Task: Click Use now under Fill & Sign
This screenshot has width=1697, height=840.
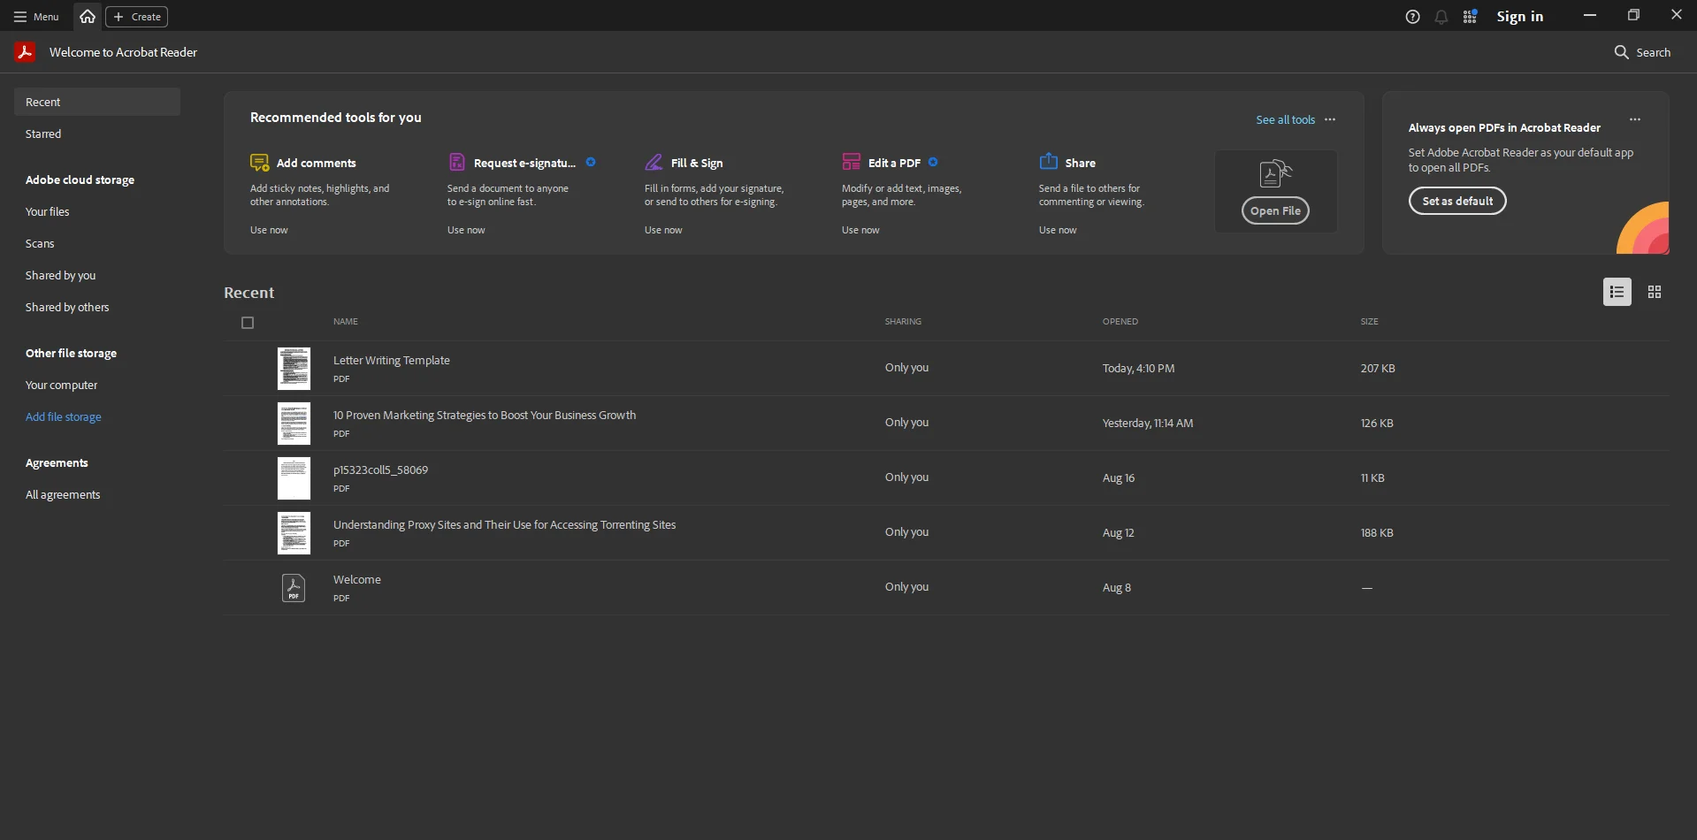Action: [663, 230]
